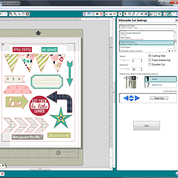Click the yellow square toolbar icon
Viewport: 178px width, 178px height.
pos(159,14)
